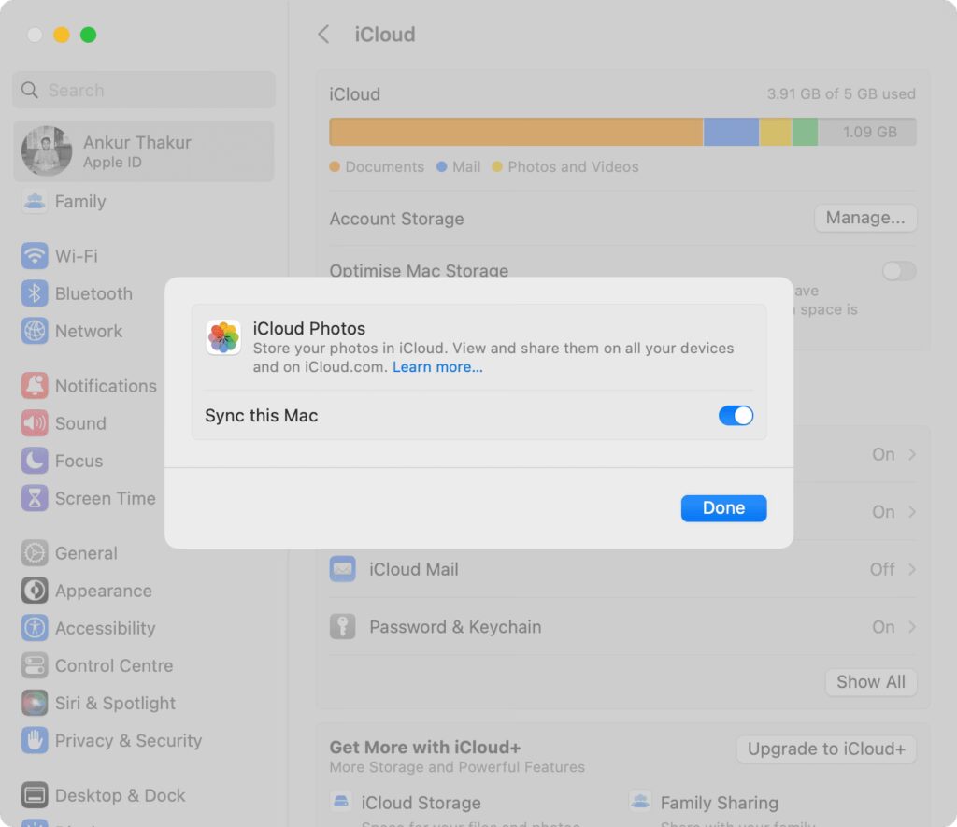Select the Bluetooth icon in sidebar
This screenshot has height=827, width=957.
pos(35,293)
